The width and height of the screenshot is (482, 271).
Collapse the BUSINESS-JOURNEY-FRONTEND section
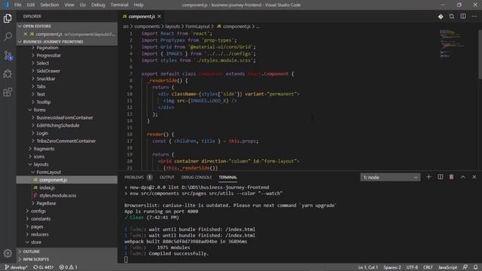67,41
